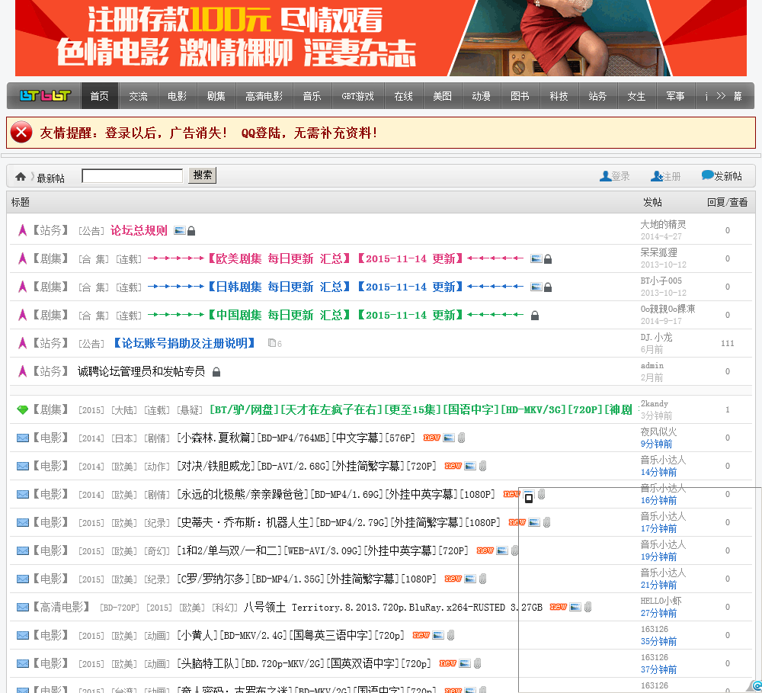Close the red X reminder icon
This screenshot has height=693, width=762.
pyautogui.click(x=21, y=133)
